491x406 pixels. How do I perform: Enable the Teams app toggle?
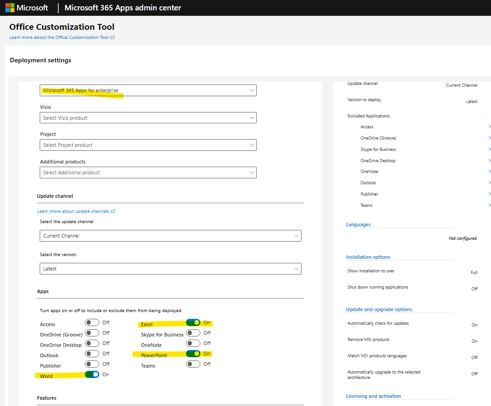[x=193, y=364]
